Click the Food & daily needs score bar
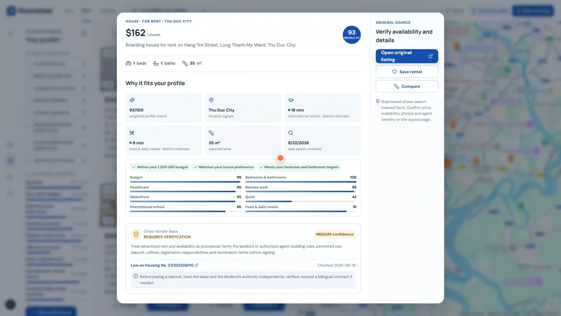This screenshot has height=316, width=561. point(301,211)
